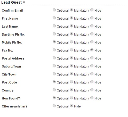Make How Found? Mandatory

(71, 98)
